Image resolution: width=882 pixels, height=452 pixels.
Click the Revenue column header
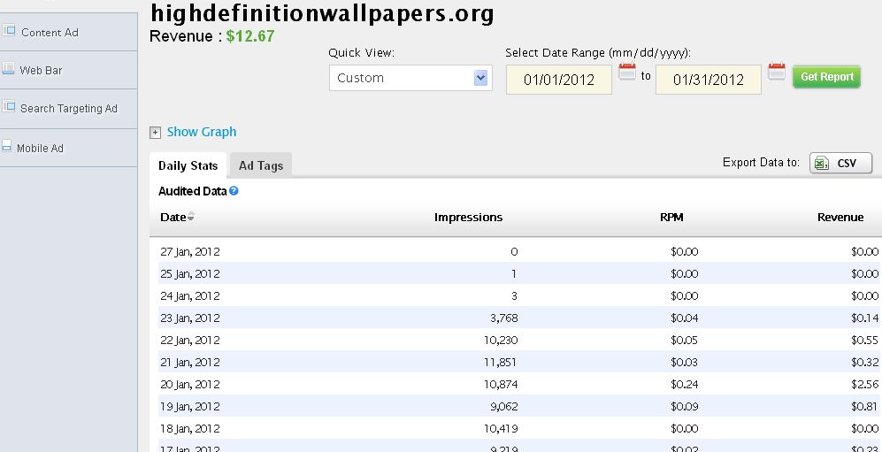point(840,218)
